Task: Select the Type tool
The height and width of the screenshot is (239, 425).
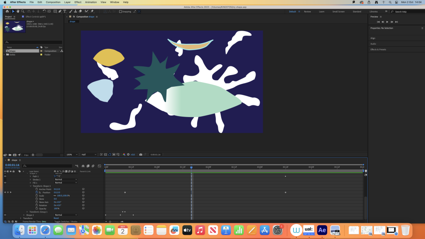Action: tap(66, 11)
